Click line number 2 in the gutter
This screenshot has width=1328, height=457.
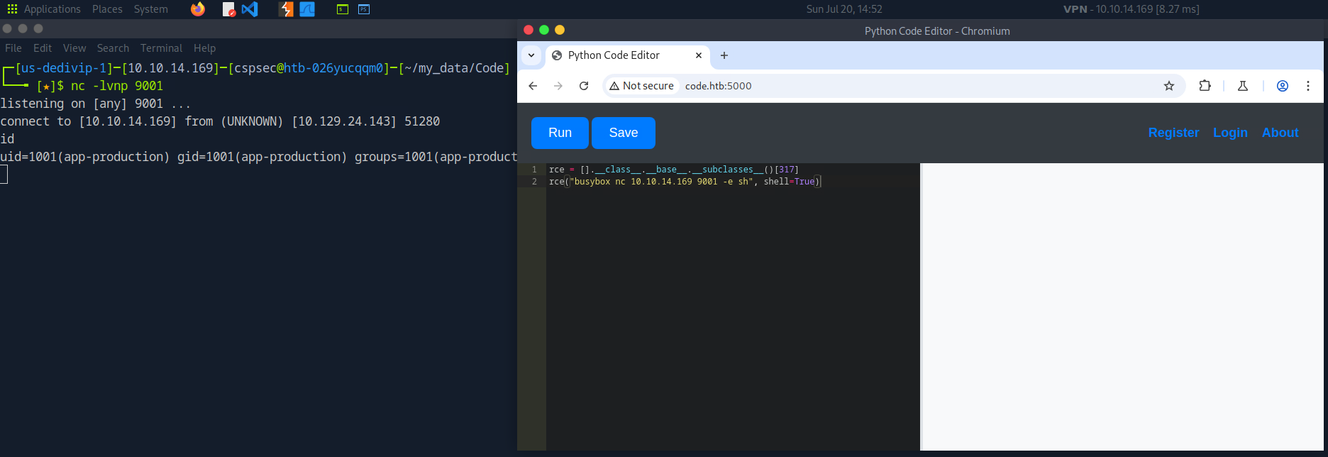point(534,182)
